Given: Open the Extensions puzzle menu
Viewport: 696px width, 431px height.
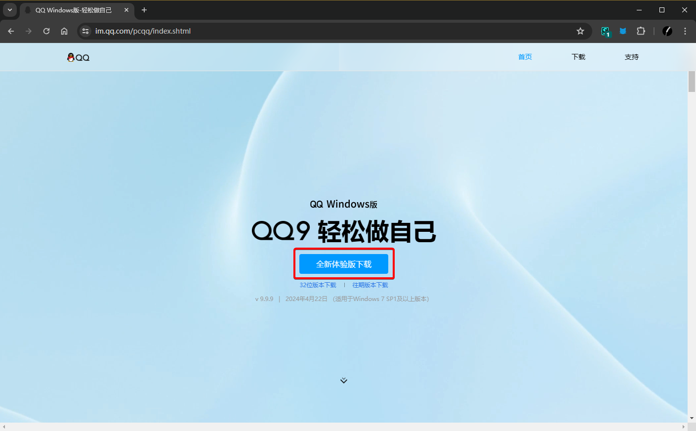Looking at the screenshot, I should point(641,31).
